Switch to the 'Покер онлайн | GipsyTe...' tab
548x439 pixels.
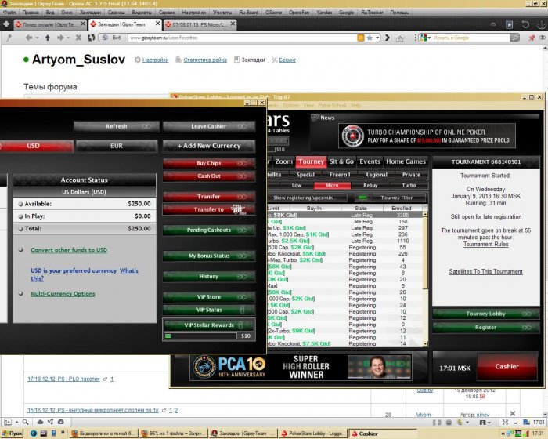[x=49, y=24]
